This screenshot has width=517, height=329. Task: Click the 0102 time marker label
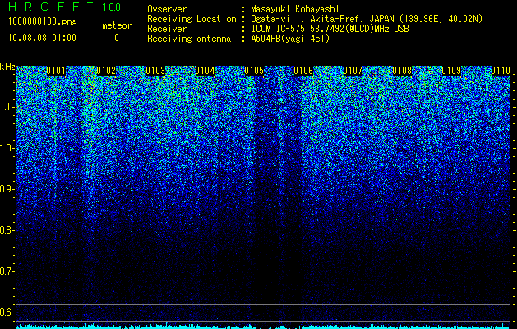tap(106, 71)
